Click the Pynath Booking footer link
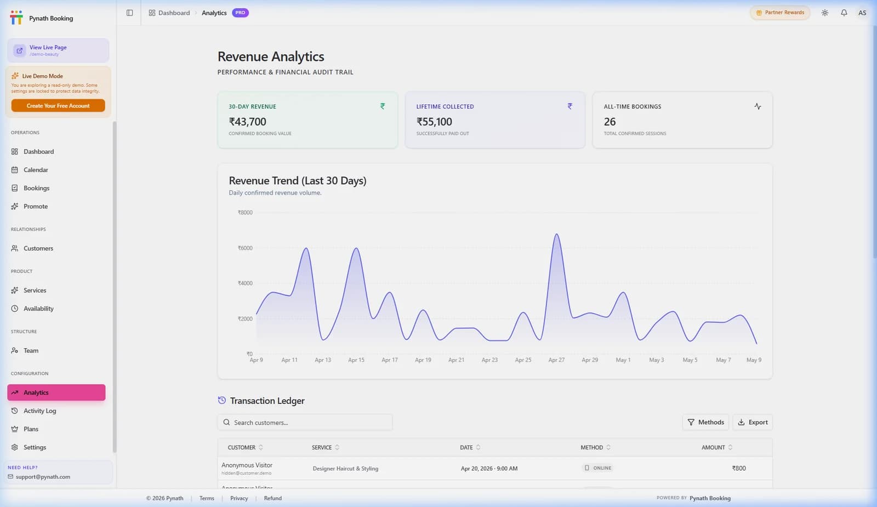The width and height of the screenshot is (877, 507). point(710,498)
